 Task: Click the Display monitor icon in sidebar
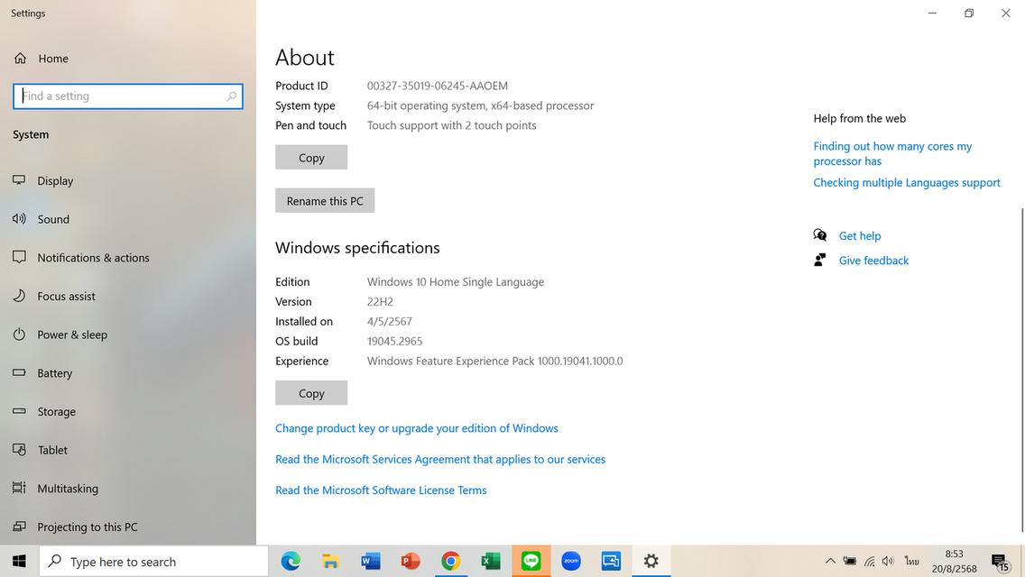click(19, 179)
